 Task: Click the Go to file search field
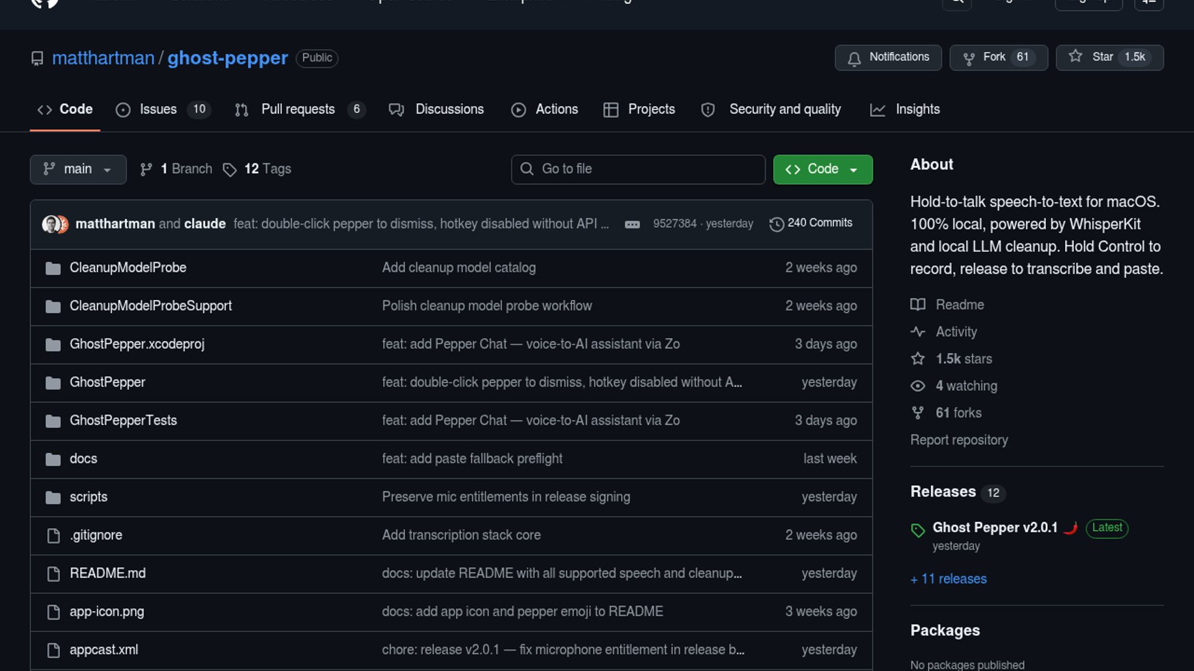coord(638,169)
